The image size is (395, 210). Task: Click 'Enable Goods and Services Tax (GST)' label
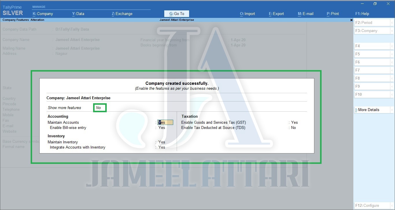point(214,122)
